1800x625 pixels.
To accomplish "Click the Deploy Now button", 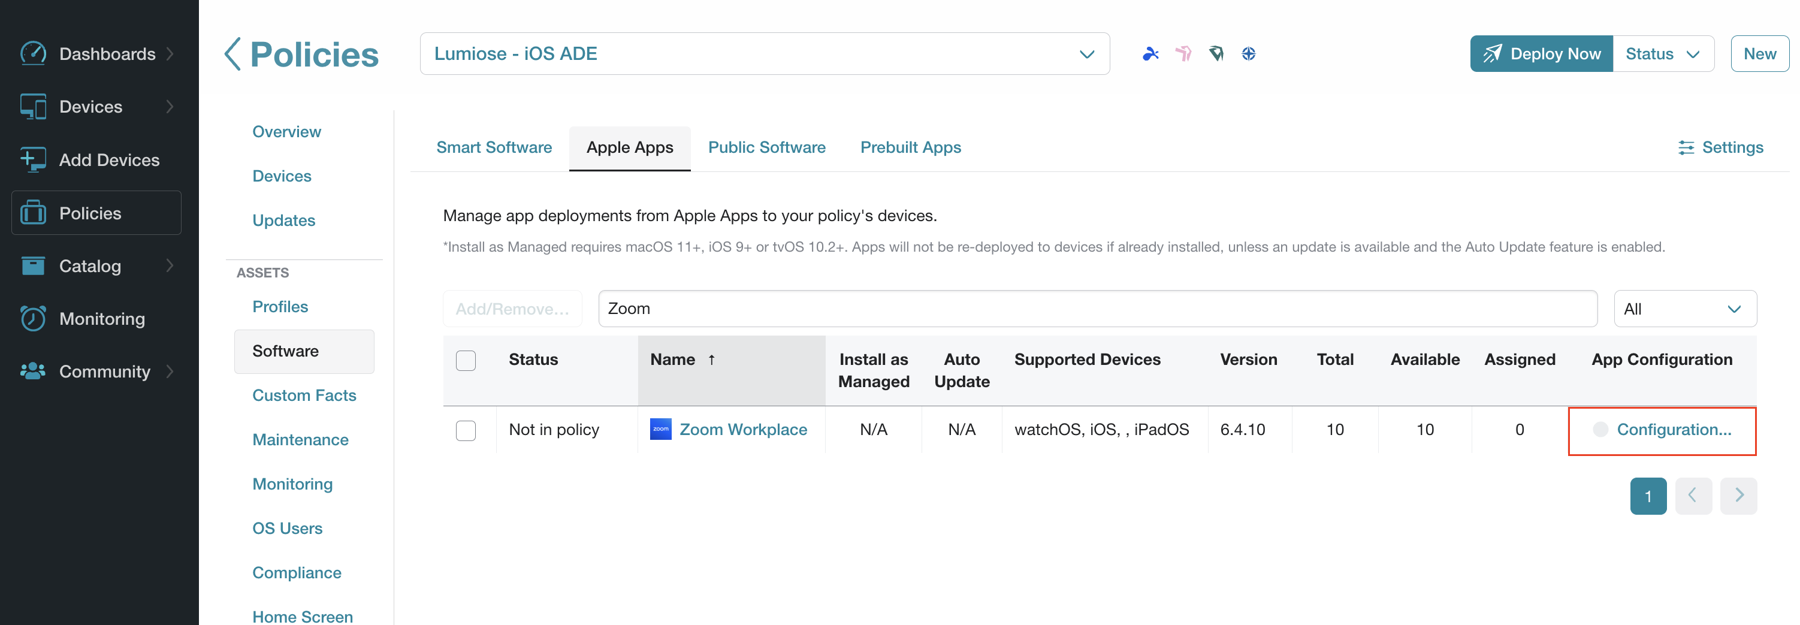I will point(1541,54).
